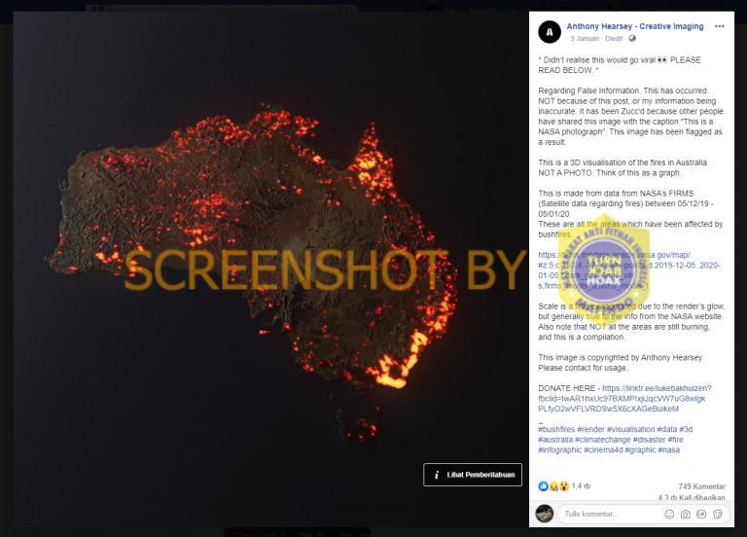This screenshot has width=747, height=537.
Task: View the 749 Komentar comments count
Action: coord(701,486)
